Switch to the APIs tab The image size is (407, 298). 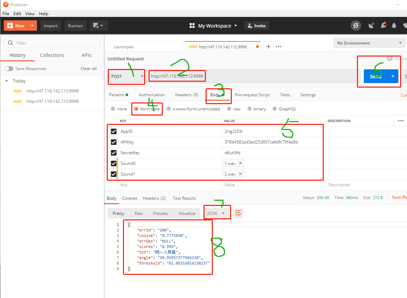[x=86, y=55]
